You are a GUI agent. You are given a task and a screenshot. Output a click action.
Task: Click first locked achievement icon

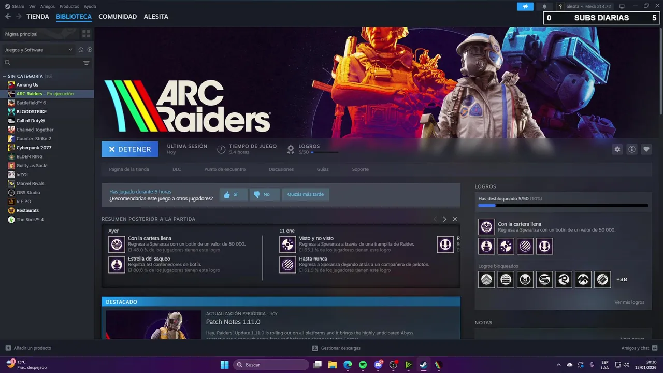tap(486, 279)
